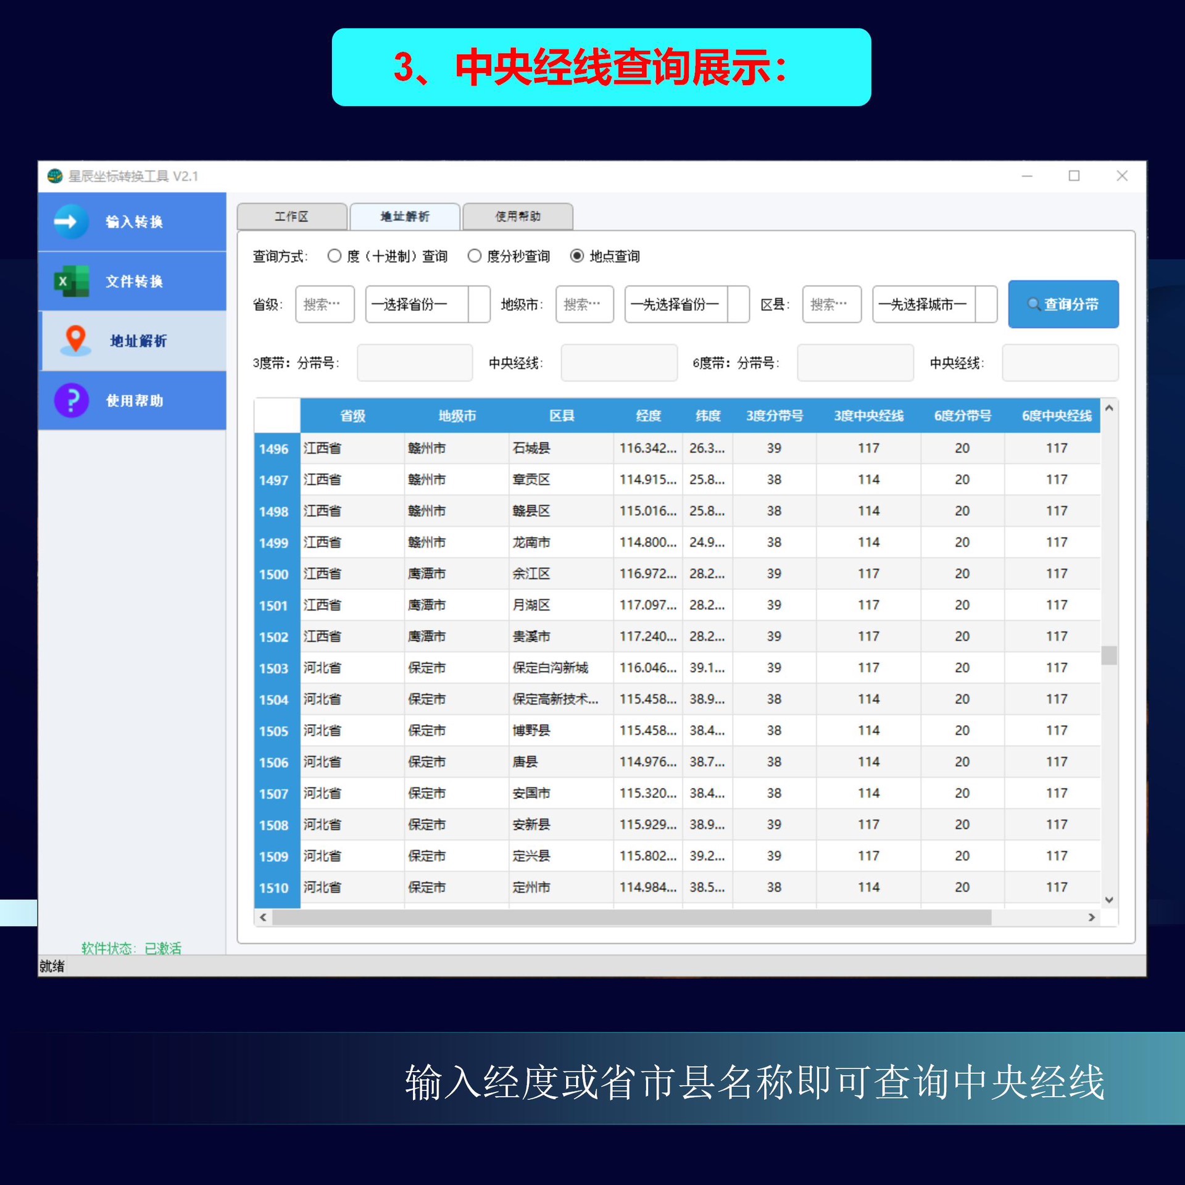Select 地点查询 radio button
This screenshot has height=1185, width=1185.
click(576, 256)
